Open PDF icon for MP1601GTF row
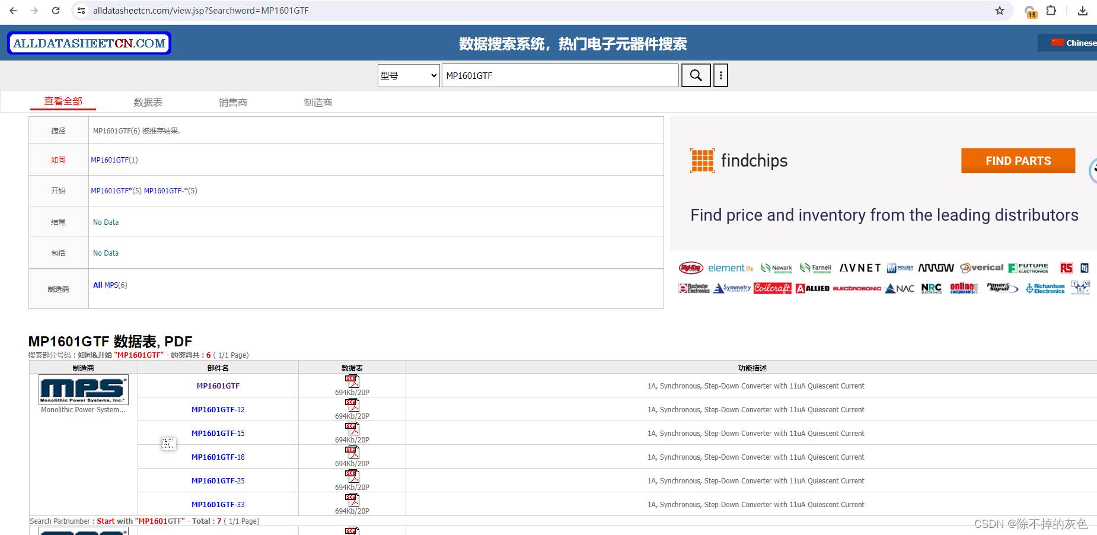1097x535 pixels. (352, 381)
